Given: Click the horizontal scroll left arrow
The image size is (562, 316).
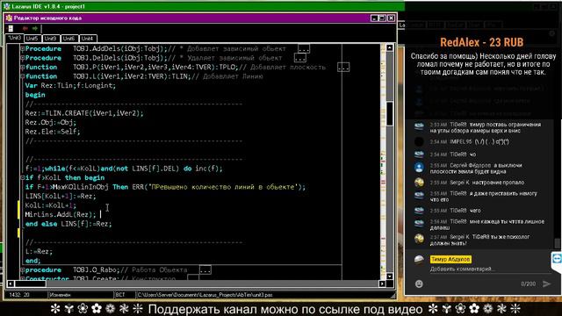Looking at the screenshot, I should (x=11, y=284).
